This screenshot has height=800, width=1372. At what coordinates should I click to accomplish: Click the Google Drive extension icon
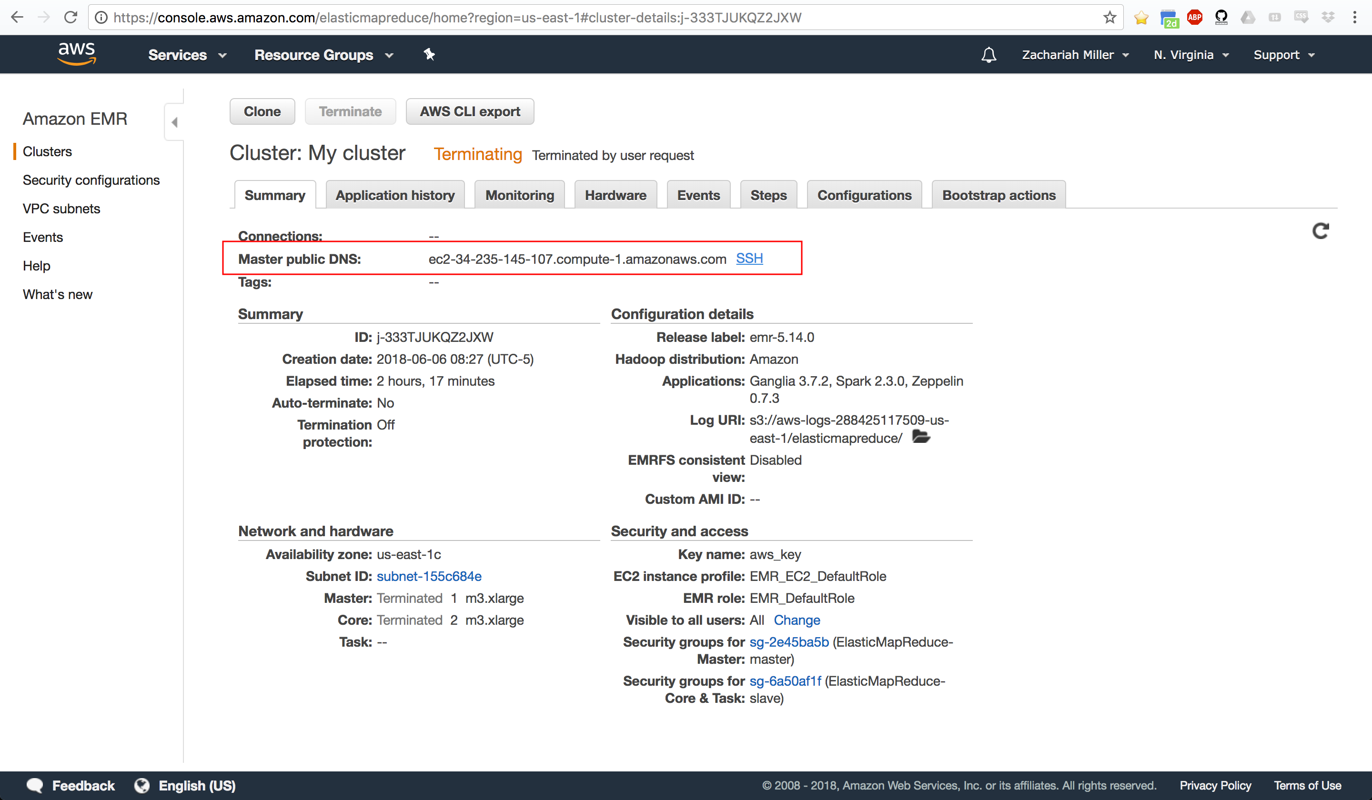1248,18
